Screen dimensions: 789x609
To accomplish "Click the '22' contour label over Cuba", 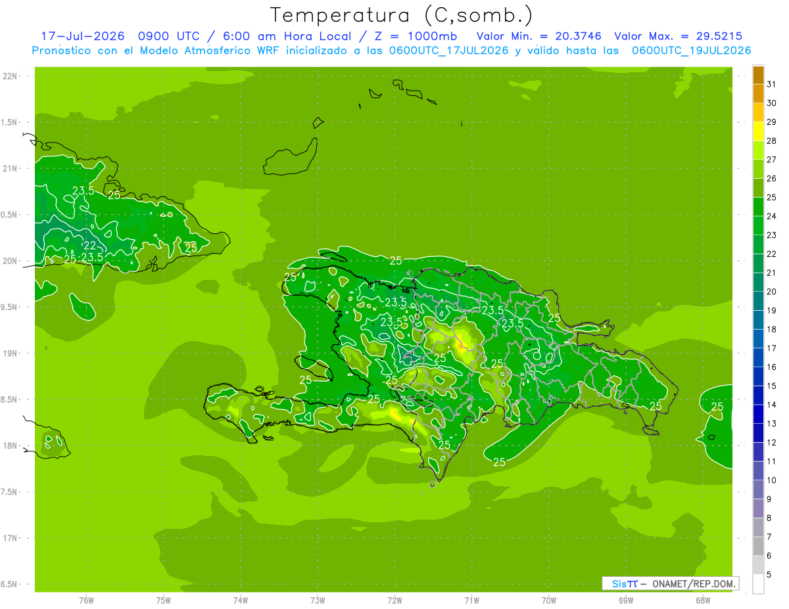I will (90, 246).
